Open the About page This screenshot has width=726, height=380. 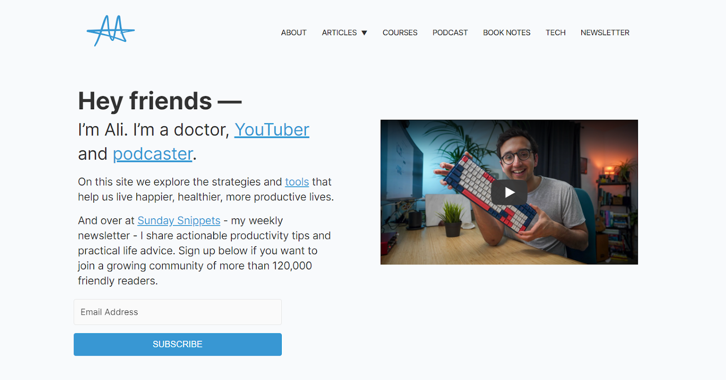tap(294, 33)
